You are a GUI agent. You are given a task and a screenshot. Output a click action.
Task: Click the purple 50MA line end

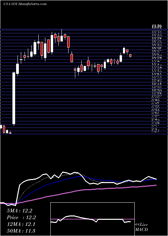[x=156, y=185]
